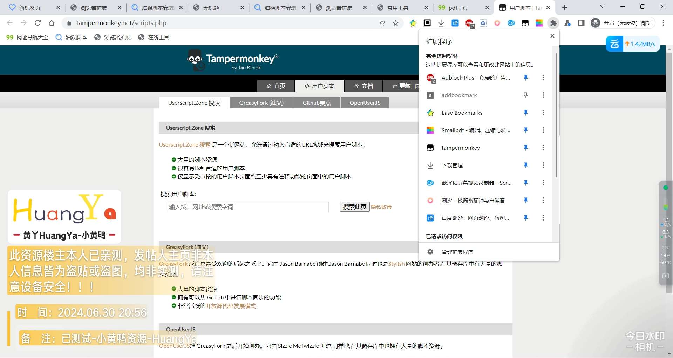
Task: Click the 搜索此页 button
Action: point(354,207)
